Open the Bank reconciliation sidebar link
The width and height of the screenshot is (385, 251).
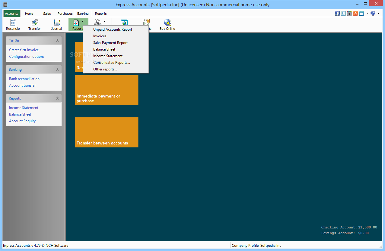pyautogui.click(x=24, y=79)
